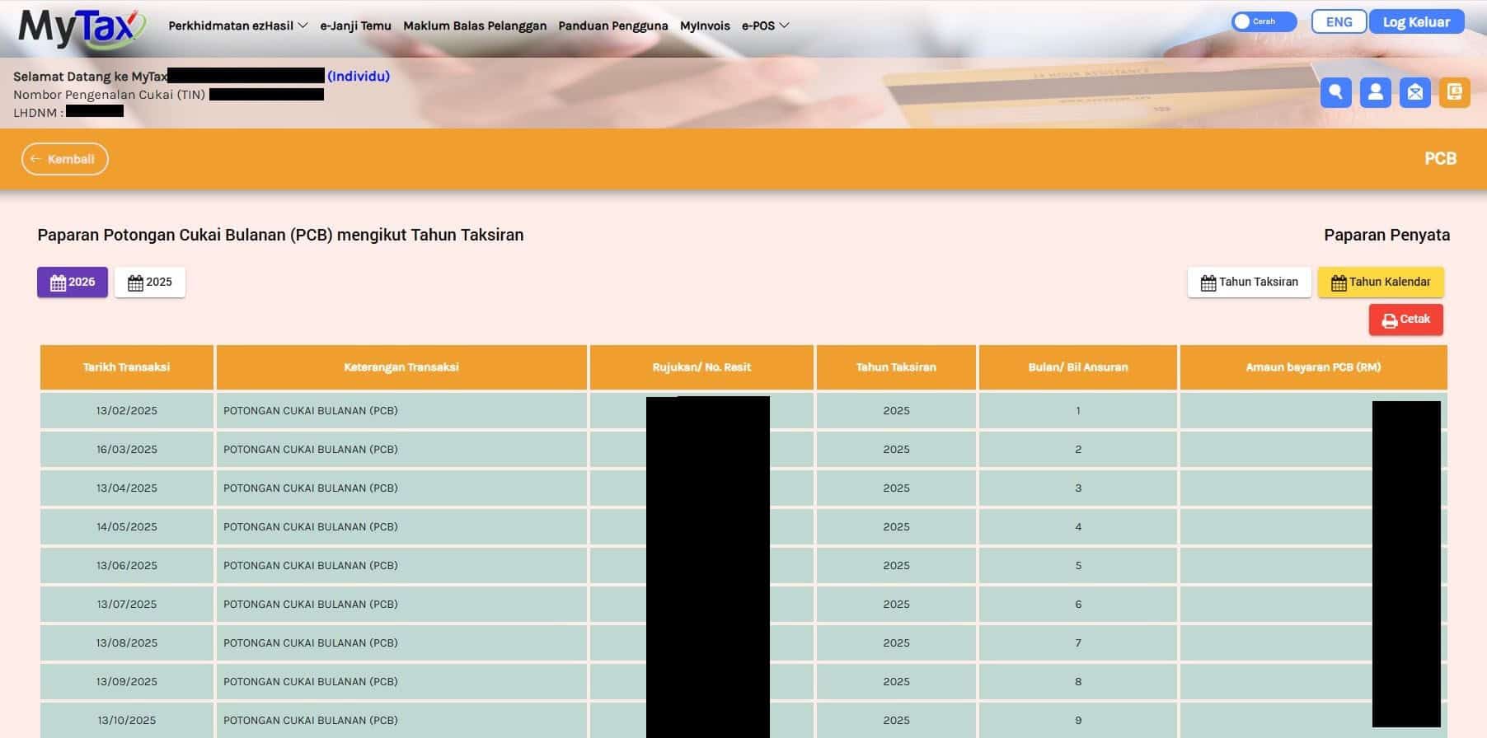Switch view to Tahun Kalendar

pos(1381,283)
